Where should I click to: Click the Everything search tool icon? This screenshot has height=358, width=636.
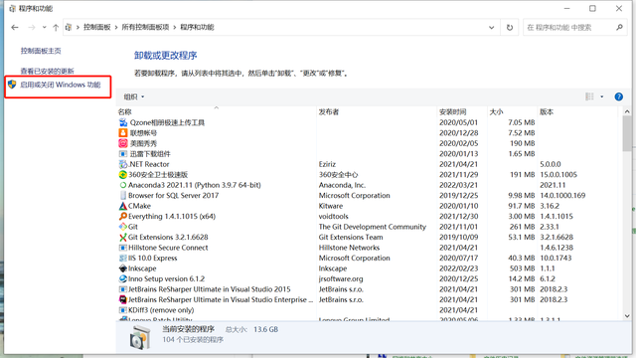(x=123, y=217)
